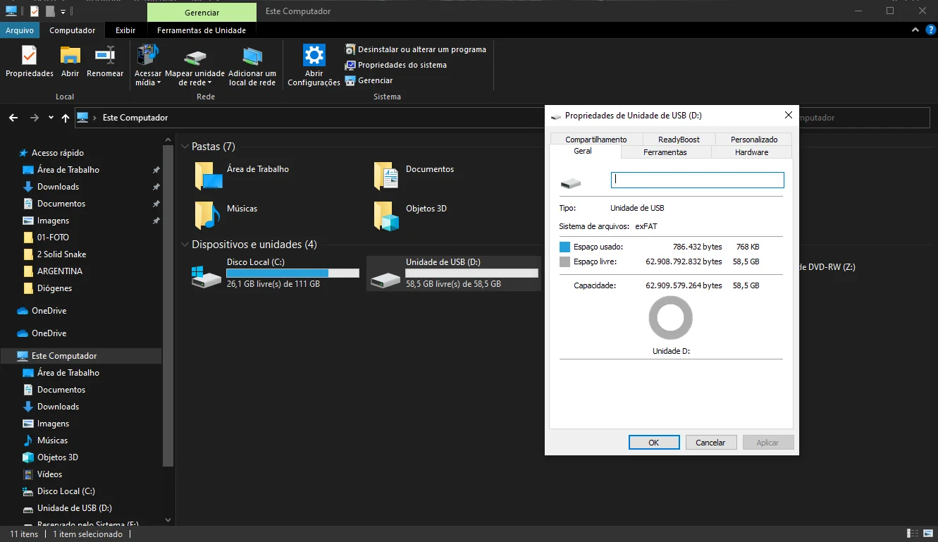Click Adicionar um local de rede

(252, 67)
